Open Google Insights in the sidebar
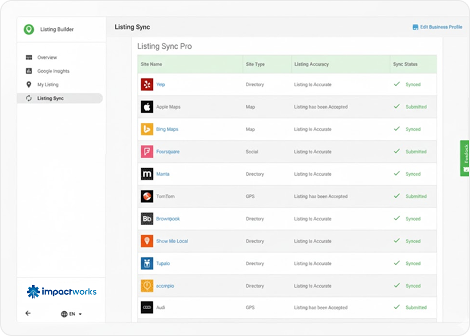 [x=53, y=71]
